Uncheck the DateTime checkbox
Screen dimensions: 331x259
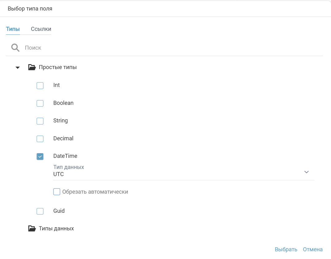(40, 157)
